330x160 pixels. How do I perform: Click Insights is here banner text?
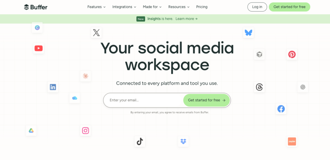(x=160, y=19)
